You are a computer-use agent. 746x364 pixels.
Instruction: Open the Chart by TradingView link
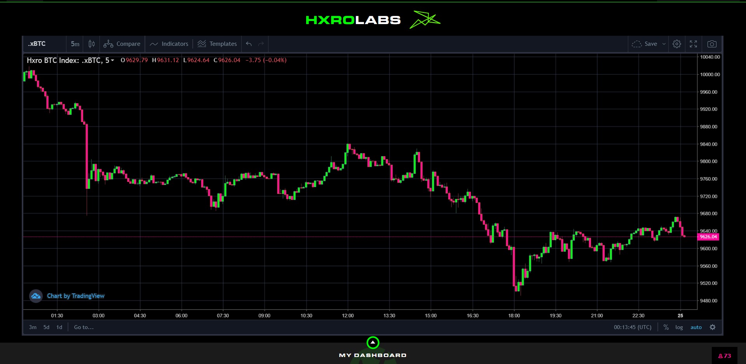tap(76, 296)
